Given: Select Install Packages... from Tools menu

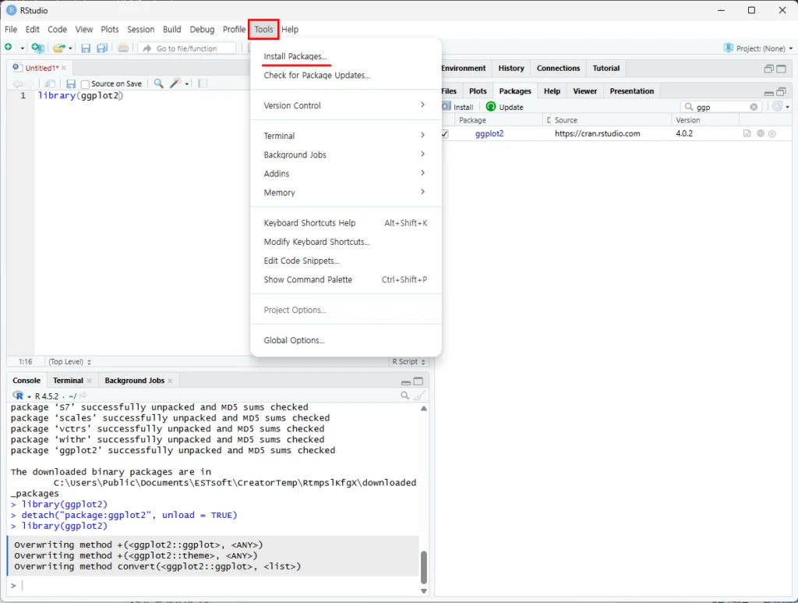Looking at the screenshot, I should point(295,57).
